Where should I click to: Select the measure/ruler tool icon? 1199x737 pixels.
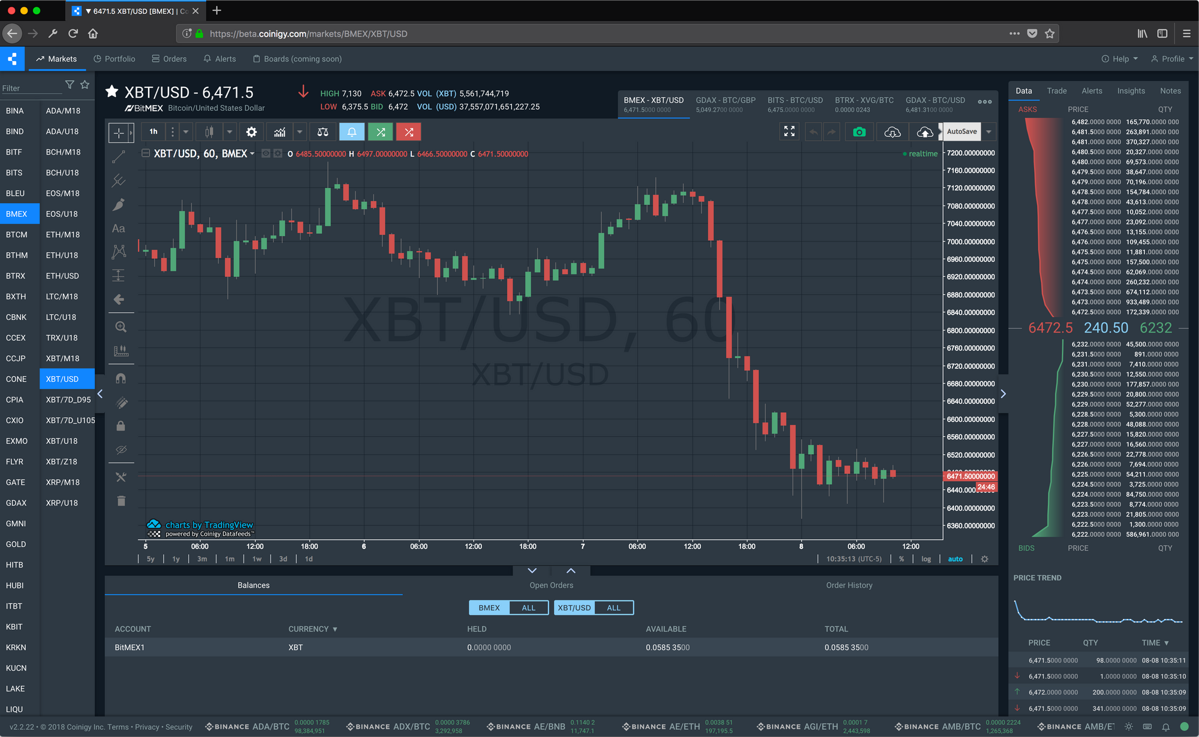coord(119,350)
